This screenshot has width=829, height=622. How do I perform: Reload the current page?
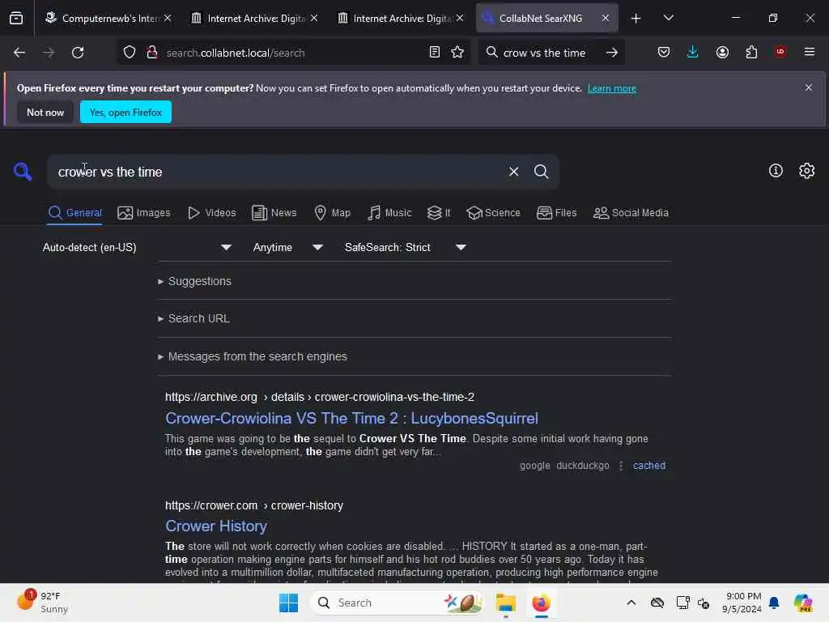pos(78,53)
